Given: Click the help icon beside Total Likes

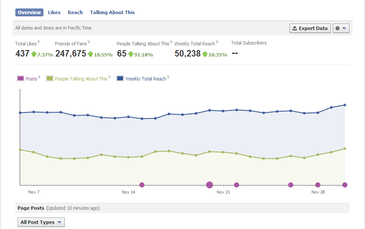Looking at the screenshot, I should (39, 42).
